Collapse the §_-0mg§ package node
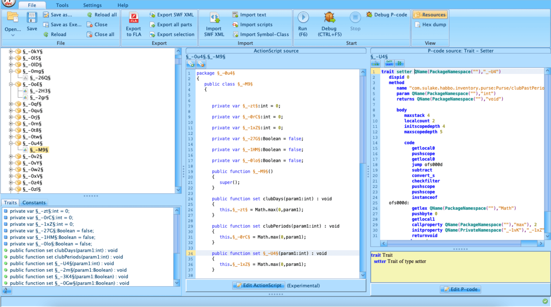Screen dimensions: 551x307 [x=11, y=71]
